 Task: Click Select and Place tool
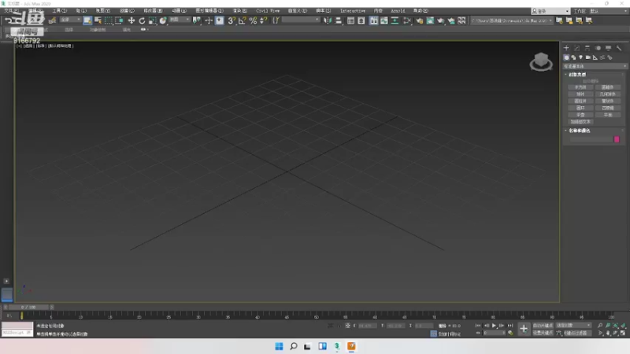(163, 20)
